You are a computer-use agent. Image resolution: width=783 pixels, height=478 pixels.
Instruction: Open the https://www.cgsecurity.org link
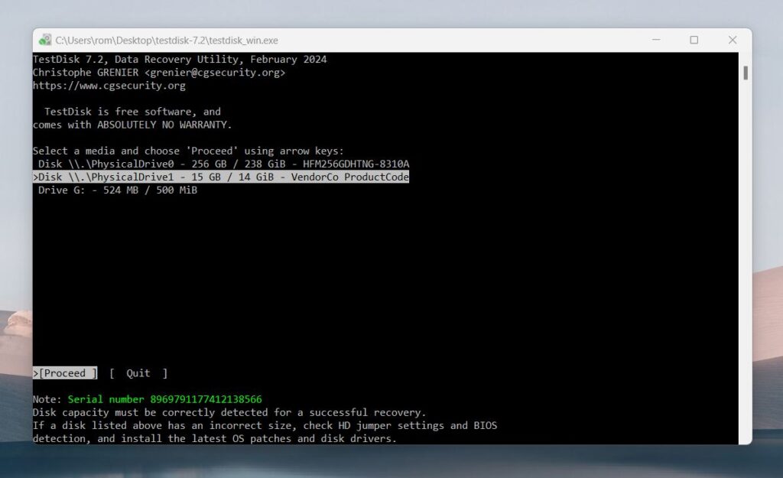(x=108, y=85)
